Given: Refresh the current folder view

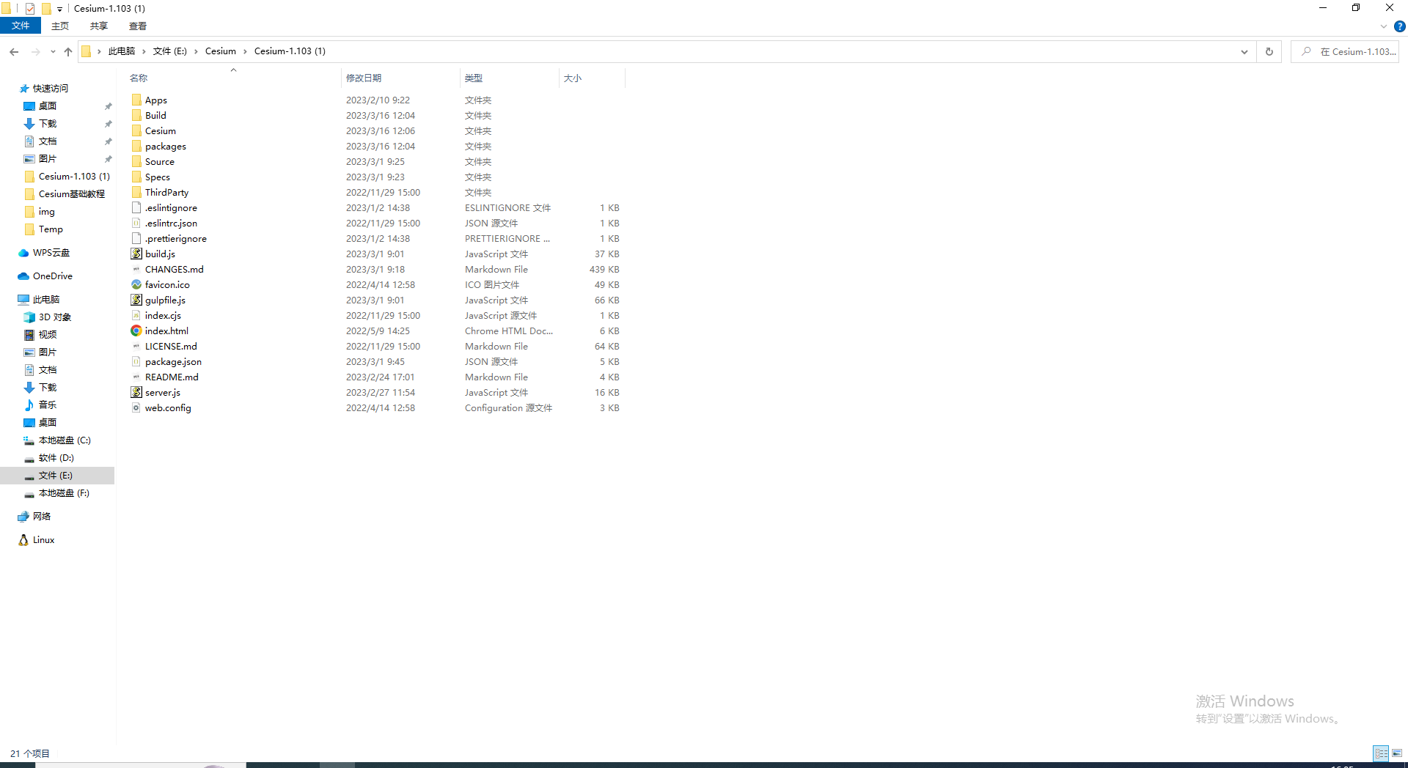Looking at the screenshot, I should 1269,52.
